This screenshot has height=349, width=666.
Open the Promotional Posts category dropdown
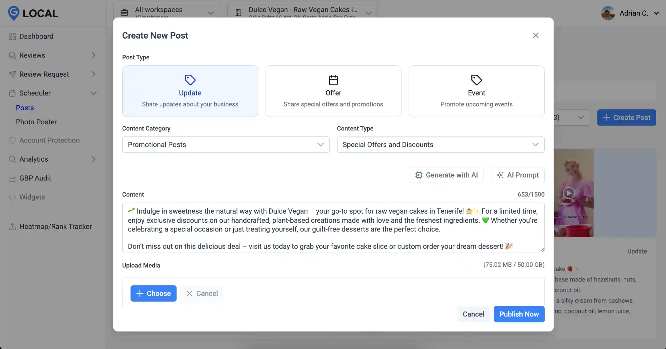(226, 145)
